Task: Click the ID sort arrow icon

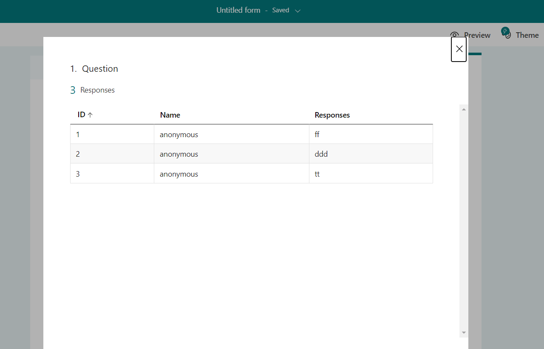Action: 90,115
